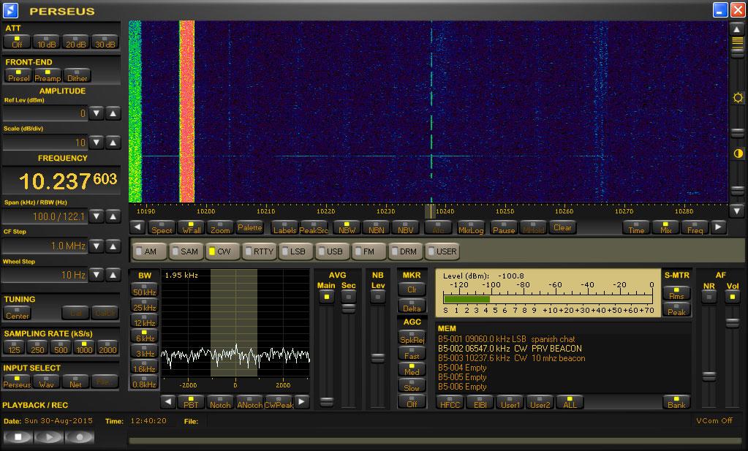Set AGC to Fast
Viewport: 748px width, 451px height.
click(412, 353)
